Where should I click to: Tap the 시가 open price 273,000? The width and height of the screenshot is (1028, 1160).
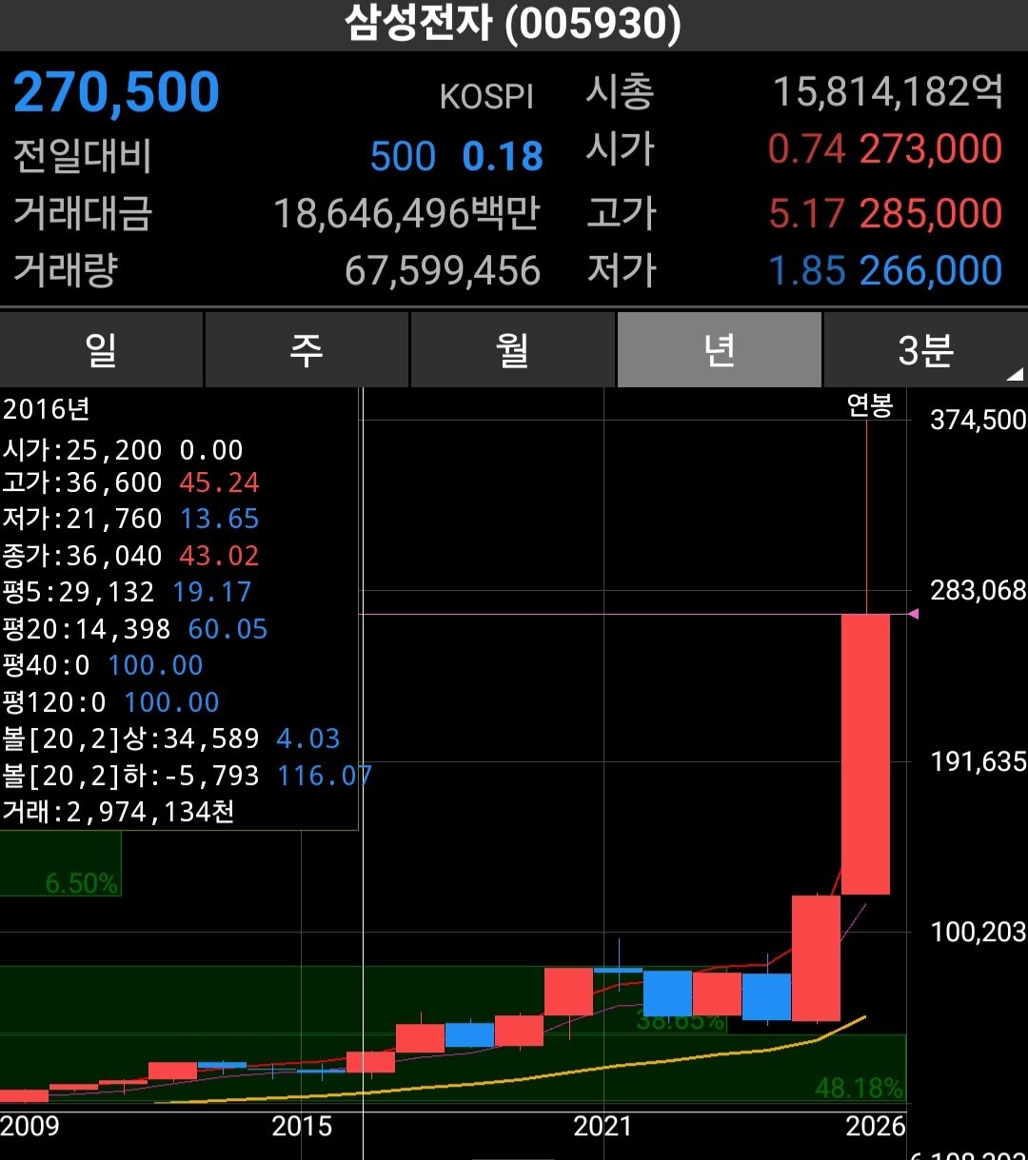coord(931,149)
